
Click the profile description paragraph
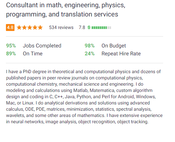[84, 97]
